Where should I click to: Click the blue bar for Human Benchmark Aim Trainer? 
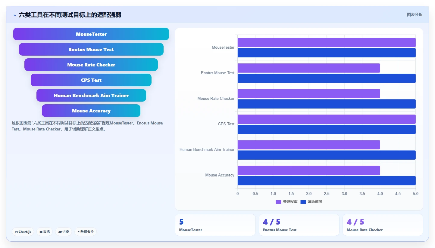pos(327,155)
